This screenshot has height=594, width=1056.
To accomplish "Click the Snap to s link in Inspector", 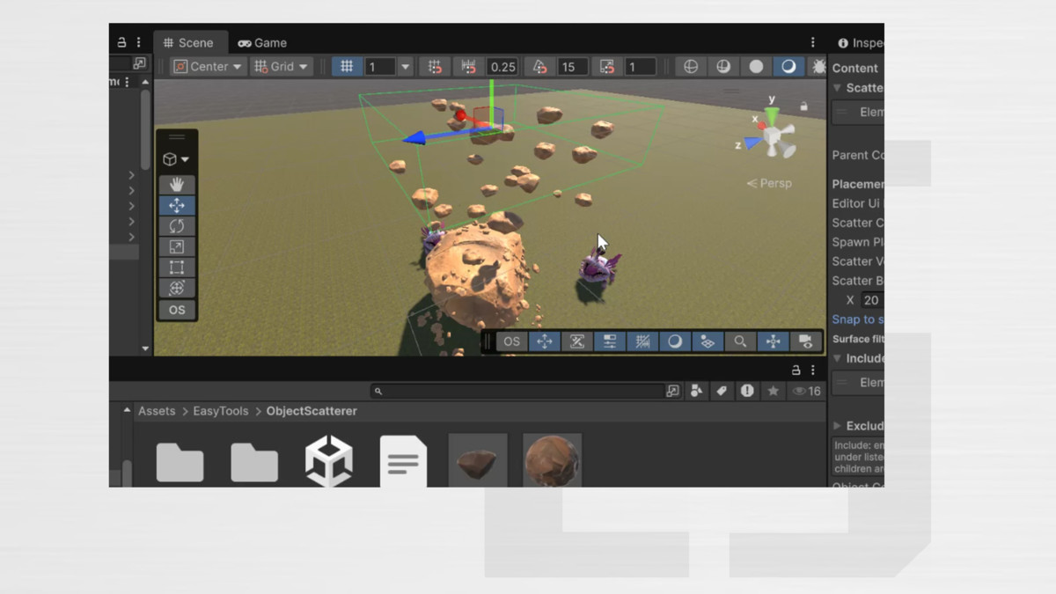I will 858,319.
